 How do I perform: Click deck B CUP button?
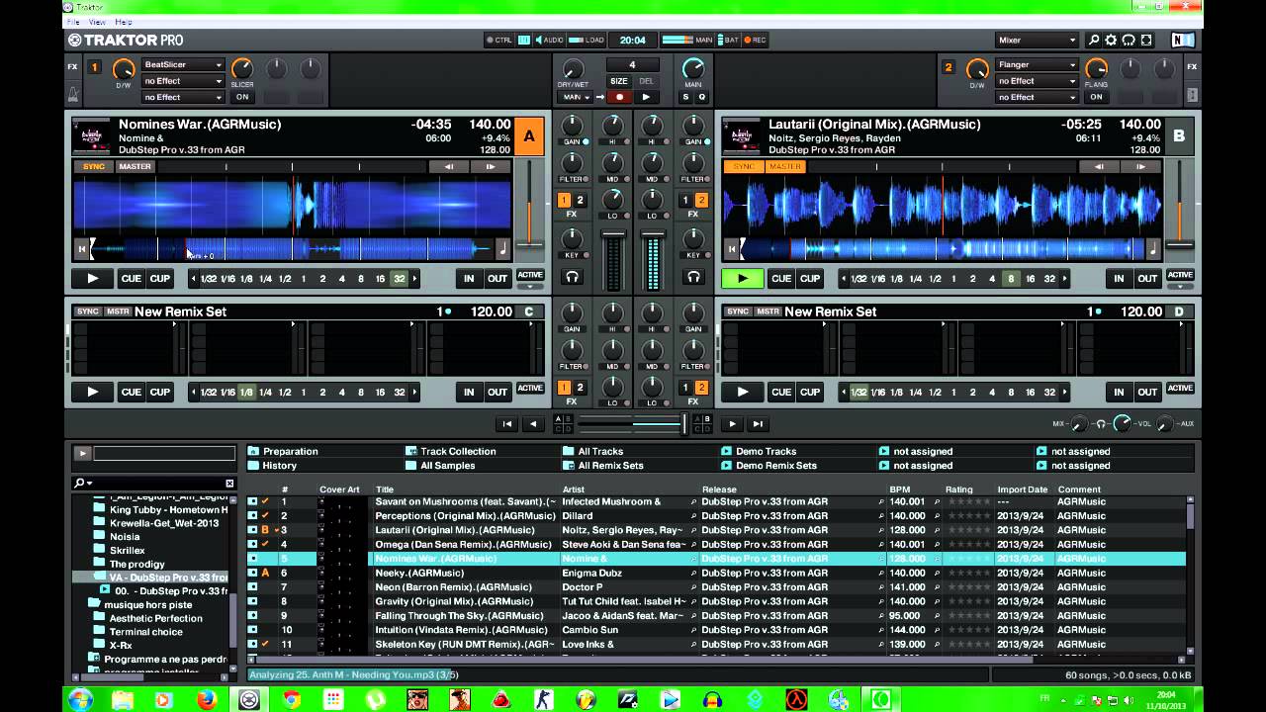click(x=810, y=279)
